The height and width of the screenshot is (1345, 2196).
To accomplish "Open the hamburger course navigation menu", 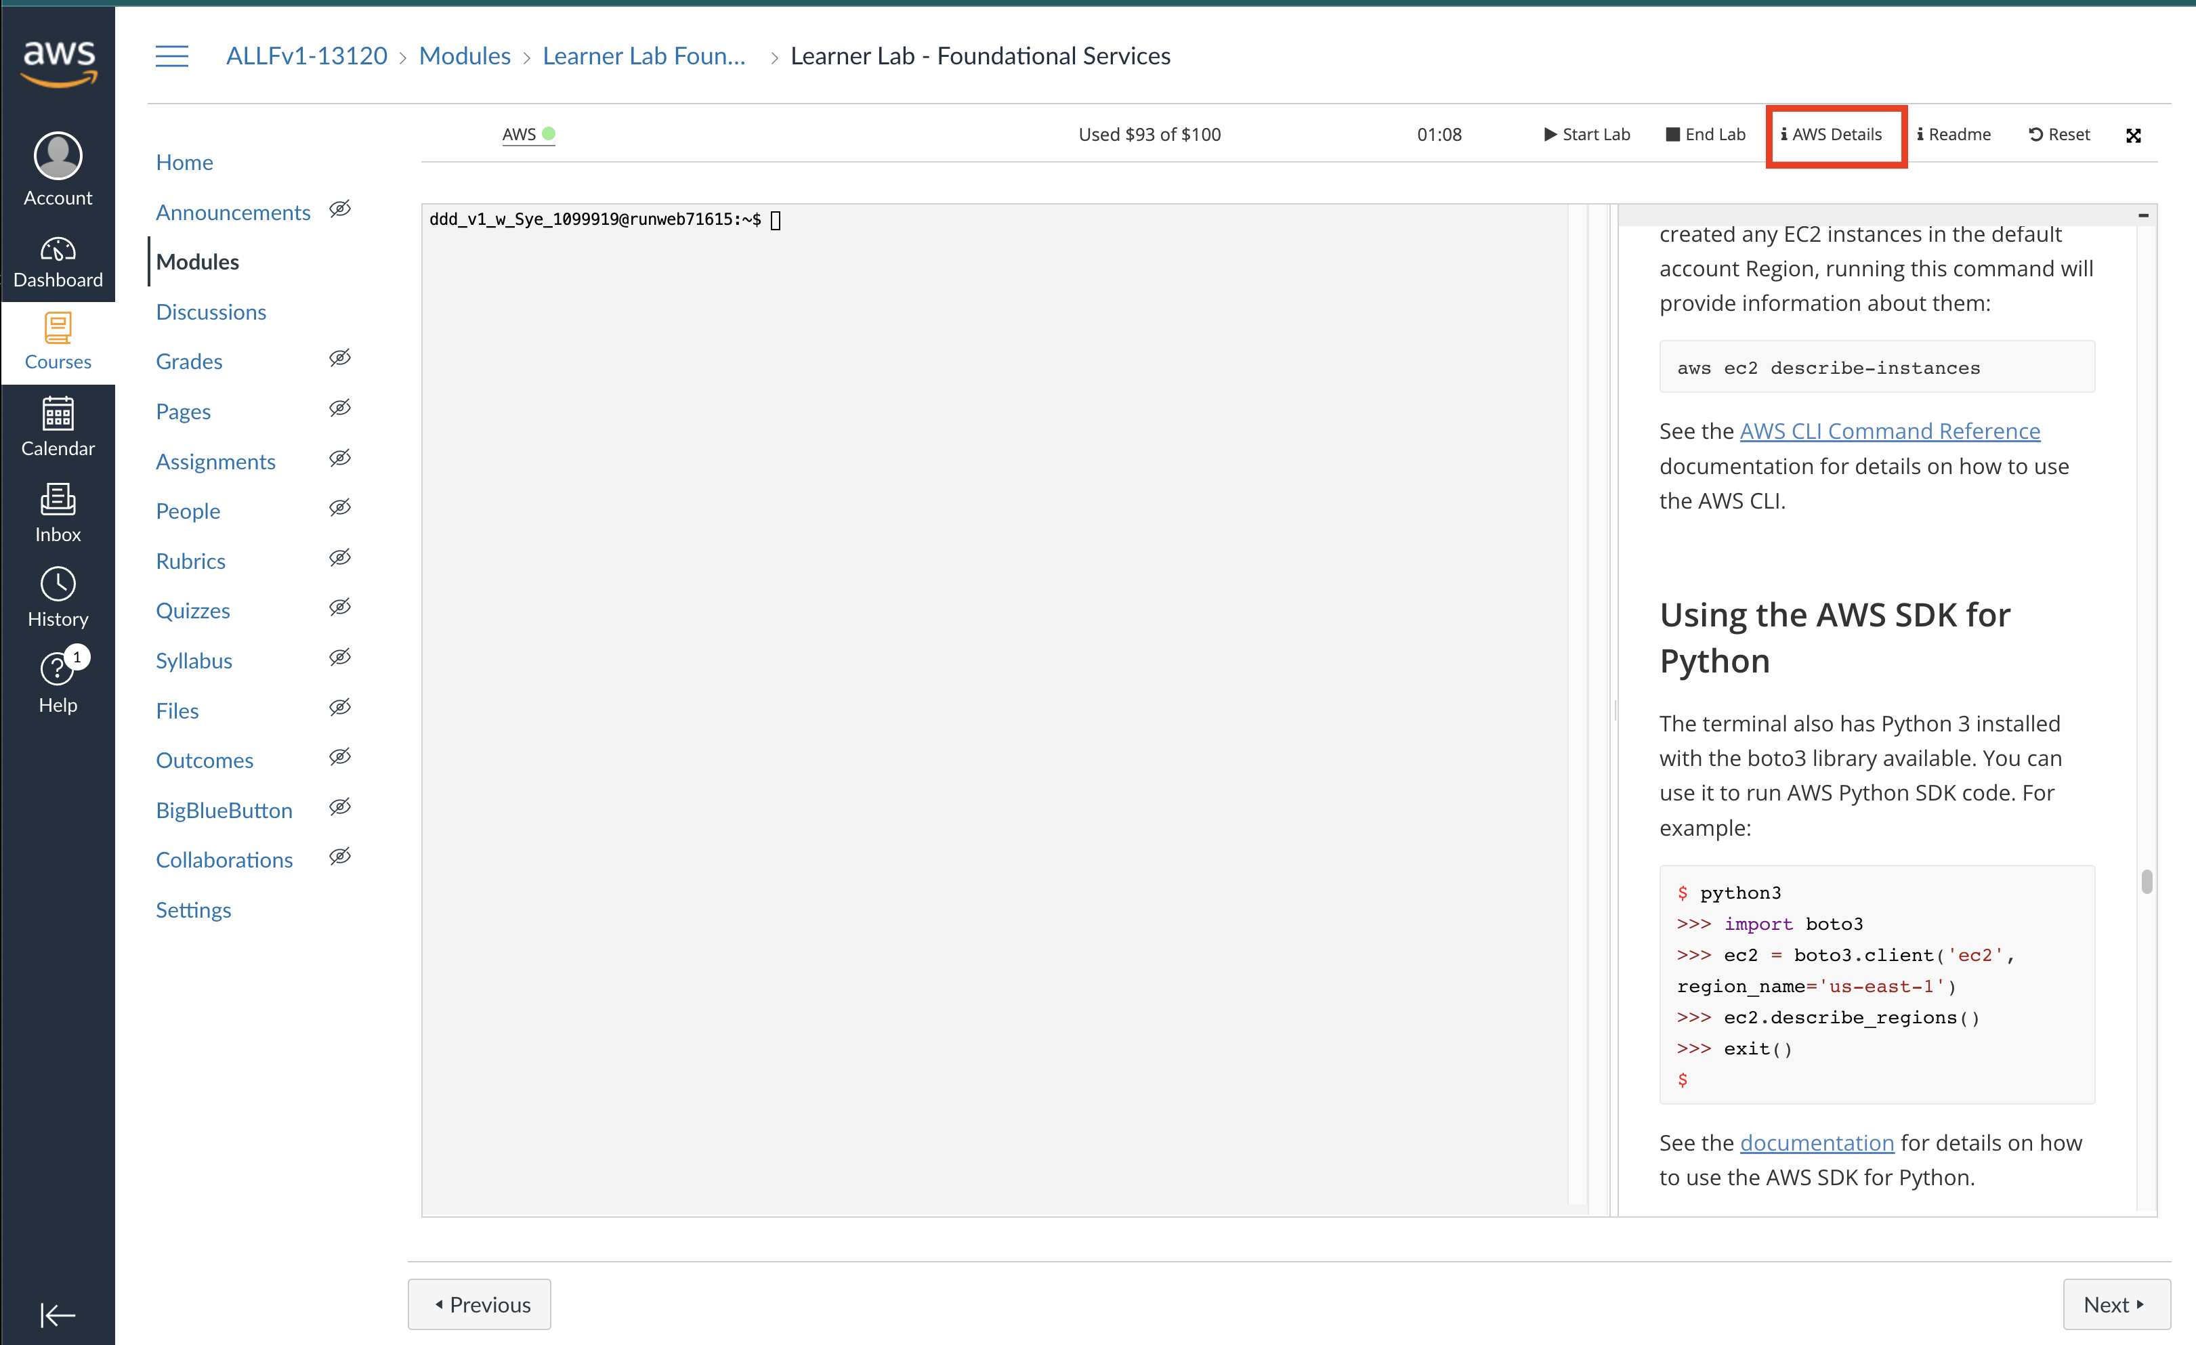I will tap(171, 56).
